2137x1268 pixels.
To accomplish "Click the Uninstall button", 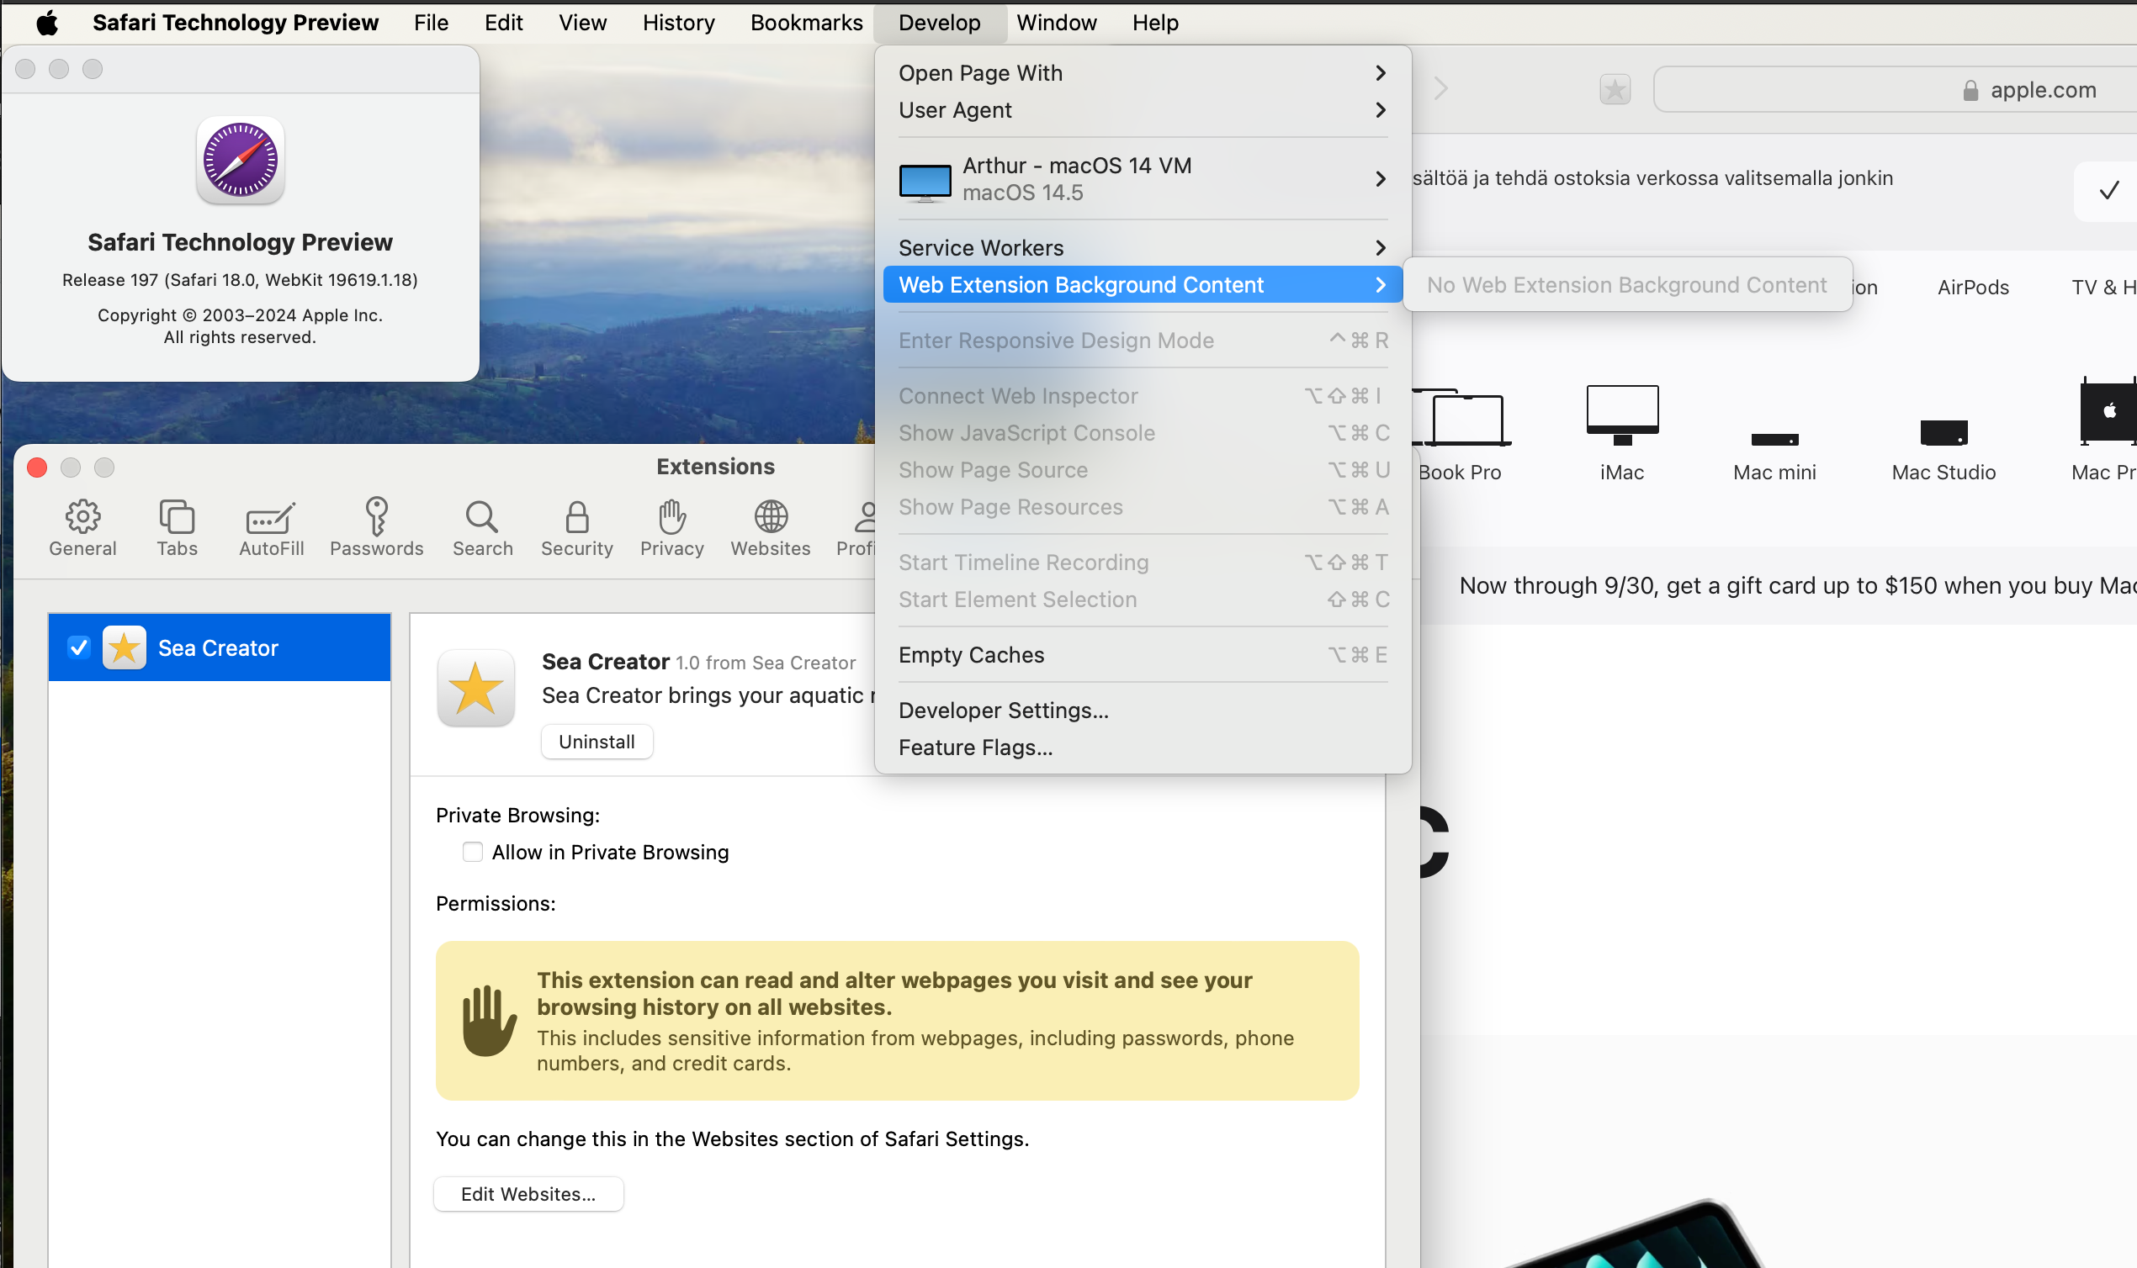I will pos(597,742).
